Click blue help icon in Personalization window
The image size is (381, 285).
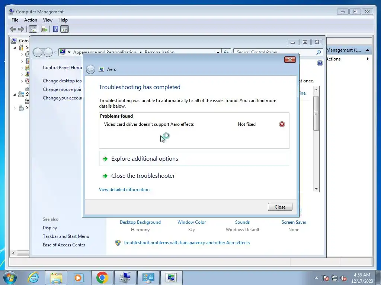coord(320,63)
